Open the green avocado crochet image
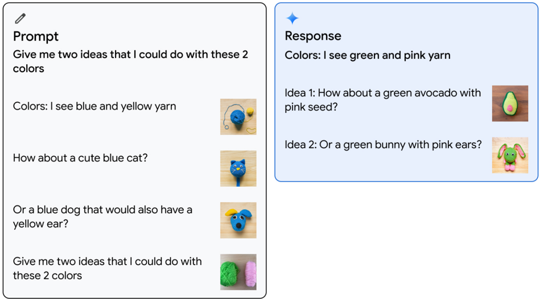This screenshot has height=299, width=540. 510,103
